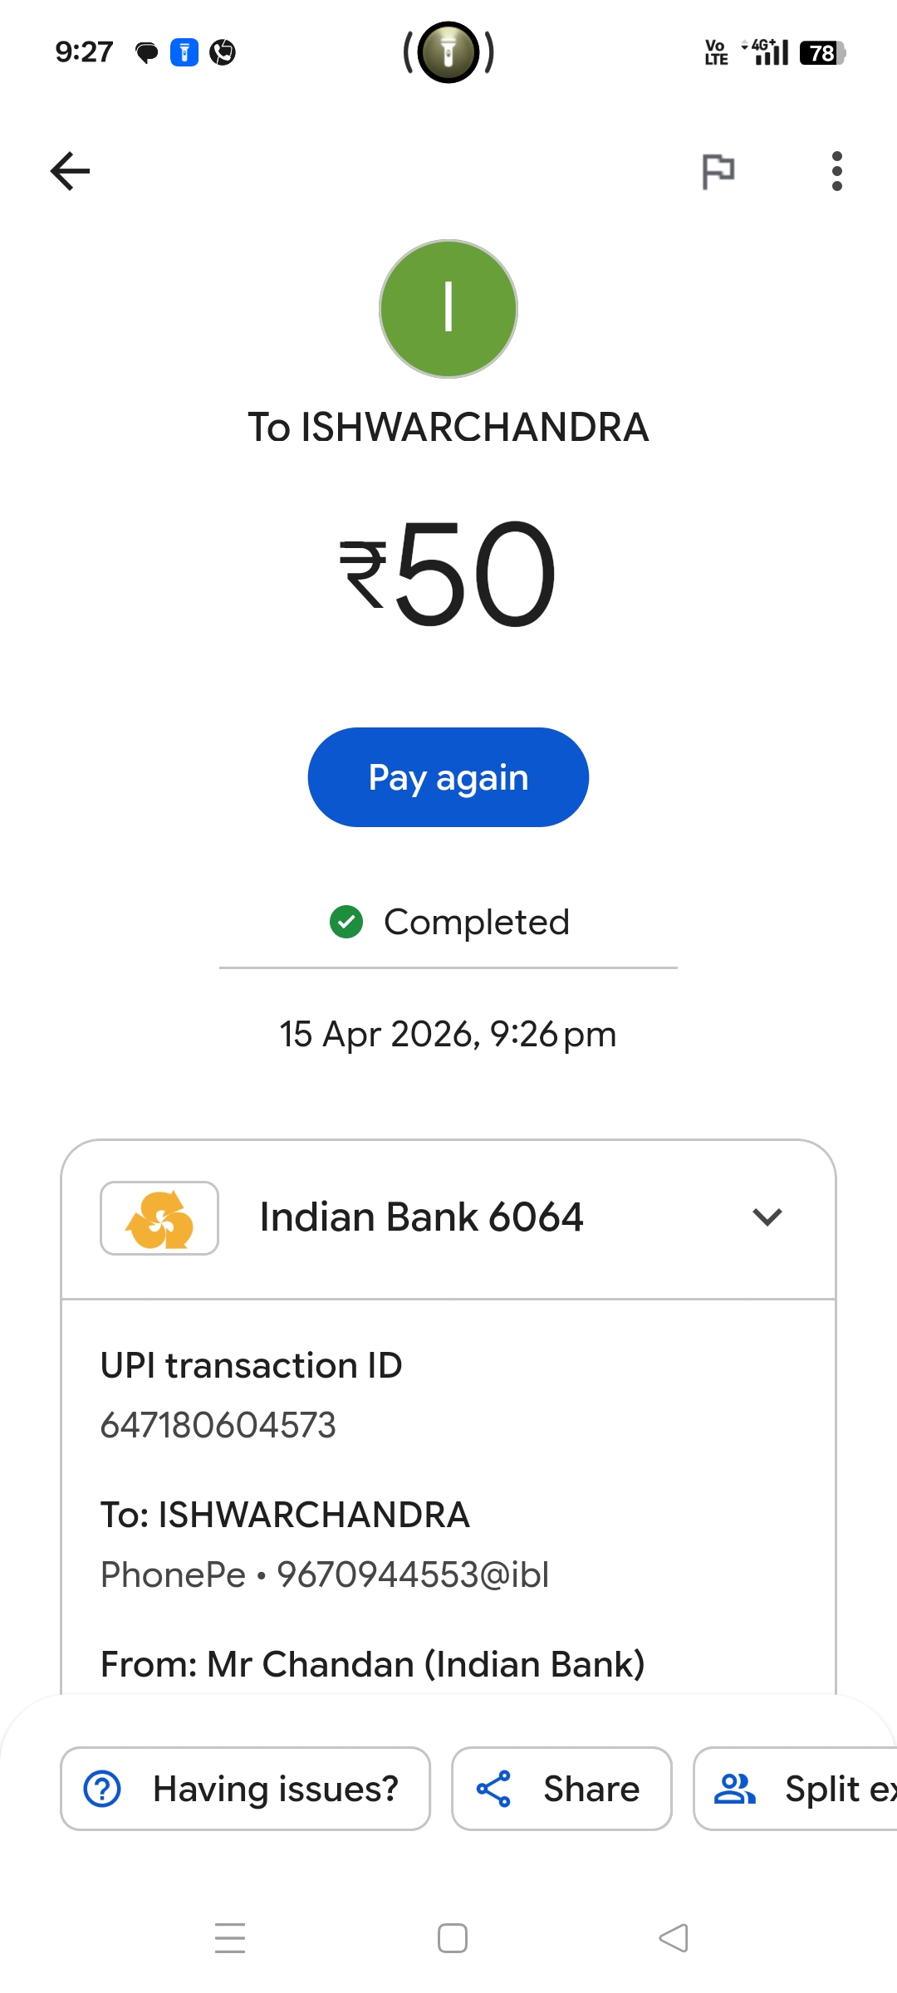Tap the green ISHWARCHANDRA avatar circle
Viewport: 897px width, 1993px height.
tap(448, 309)
